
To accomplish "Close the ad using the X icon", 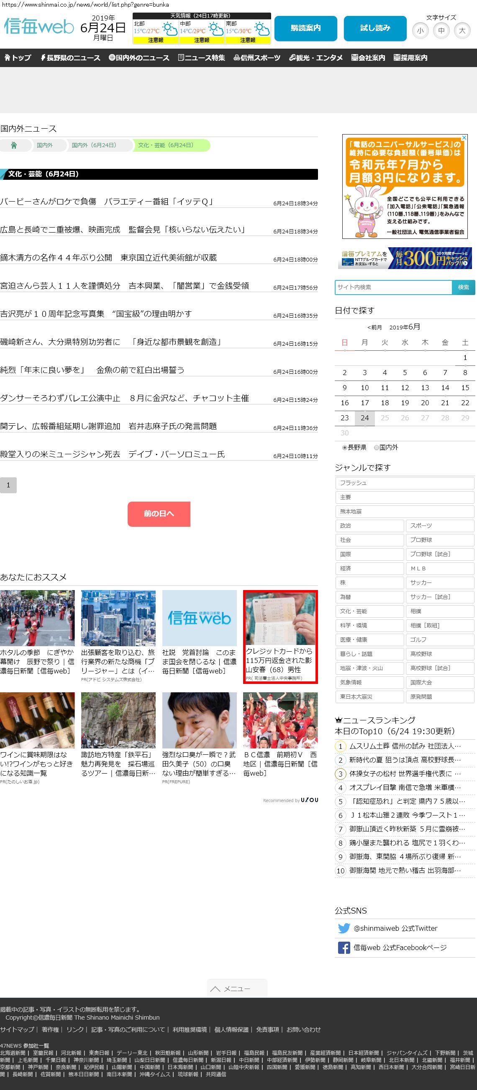I will (464, 138).
